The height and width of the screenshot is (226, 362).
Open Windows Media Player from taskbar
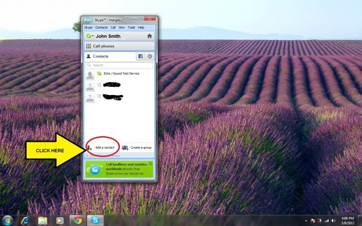60,221
